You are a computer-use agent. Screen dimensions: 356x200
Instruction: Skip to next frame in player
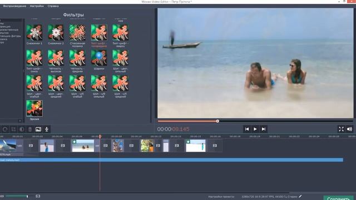[x=264, y=129]
